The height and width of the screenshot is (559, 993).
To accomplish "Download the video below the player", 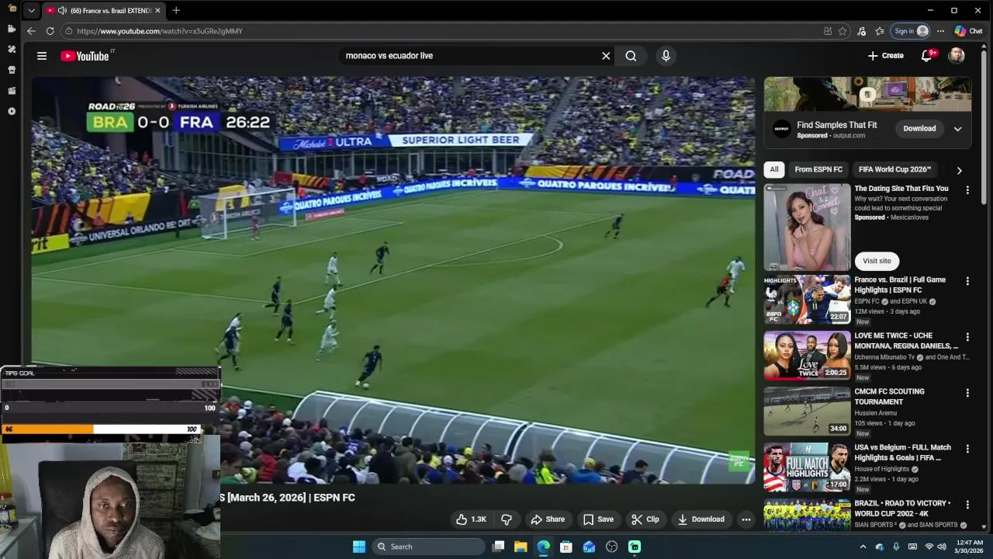I will 701,519.
